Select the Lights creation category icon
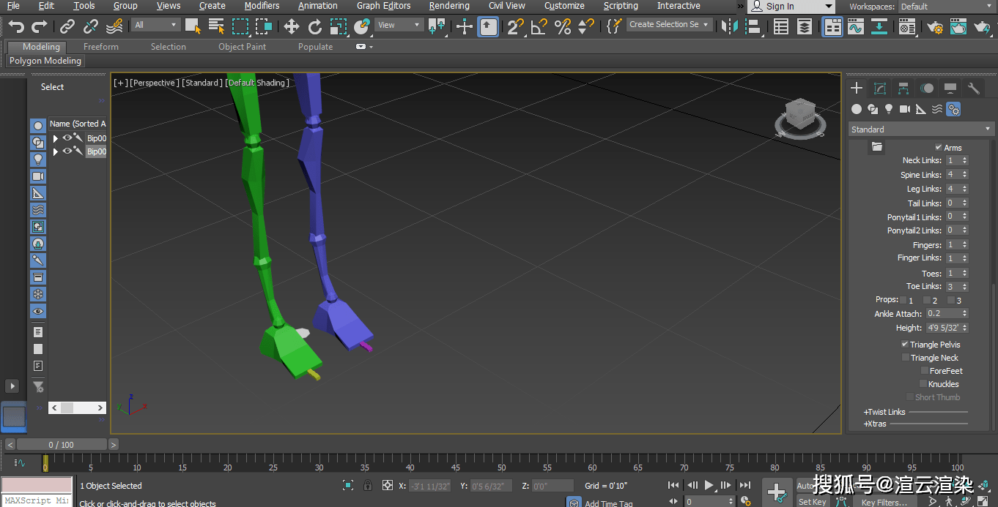998x507 pixels. pos(888,109)
